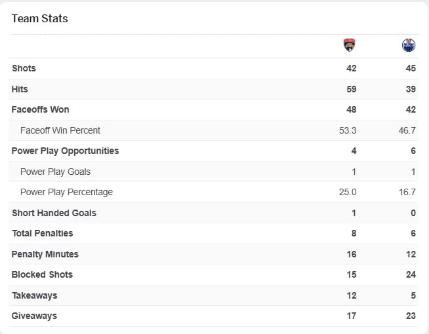The width and height of the screenshot is (429, 334).
Task: Click the Giveaways label
Action: pos(34,316)
